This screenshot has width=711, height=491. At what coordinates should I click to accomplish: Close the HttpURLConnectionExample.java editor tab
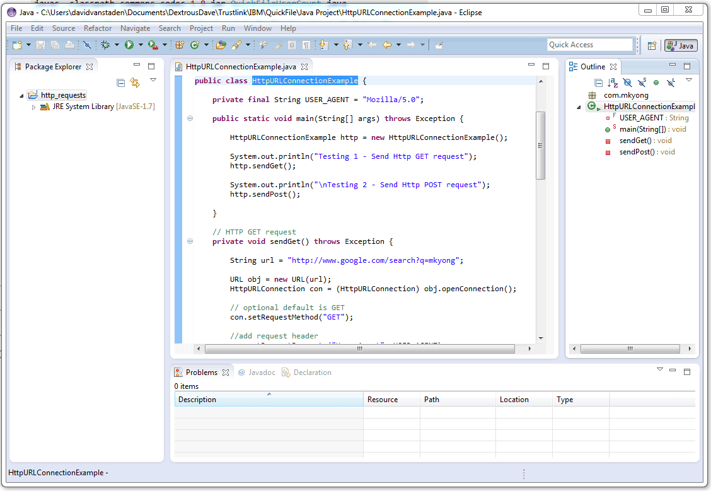(304, 67)
